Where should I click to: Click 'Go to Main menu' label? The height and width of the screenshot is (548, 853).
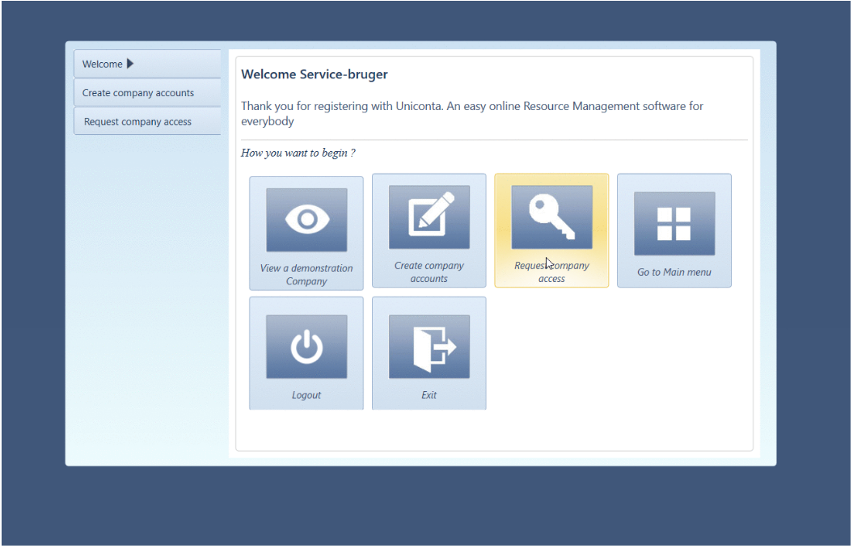(x=674, y=272)
